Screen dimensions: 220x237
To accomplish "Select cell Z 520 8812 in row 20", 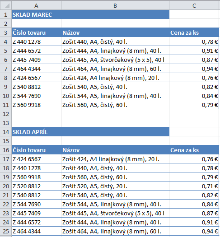I will pyautogui.click(x=37, y=186).
